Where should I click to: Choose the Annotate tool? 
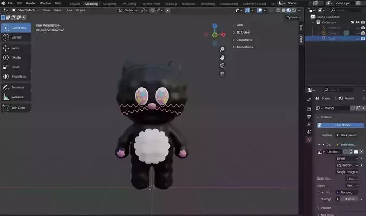coord(16,87)
